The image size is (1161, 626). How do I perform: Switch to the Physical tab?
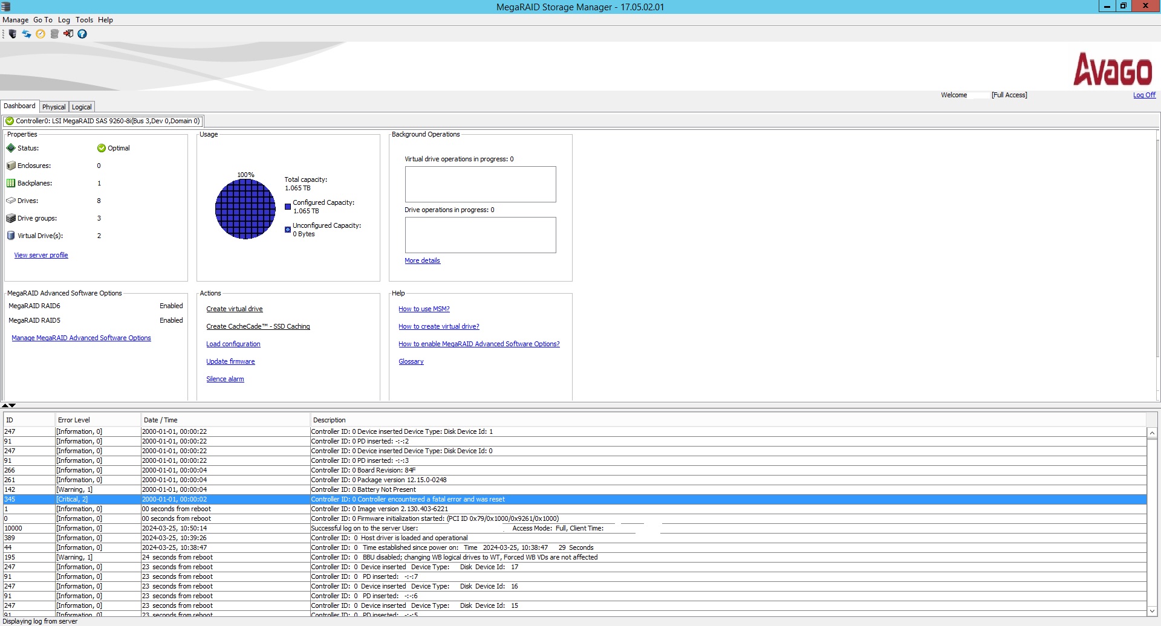coord(54,107)
